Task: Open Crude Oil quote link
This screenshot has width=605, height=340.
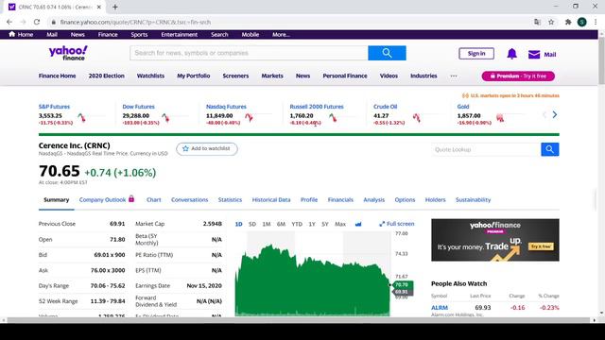Action: pos(385,107)
